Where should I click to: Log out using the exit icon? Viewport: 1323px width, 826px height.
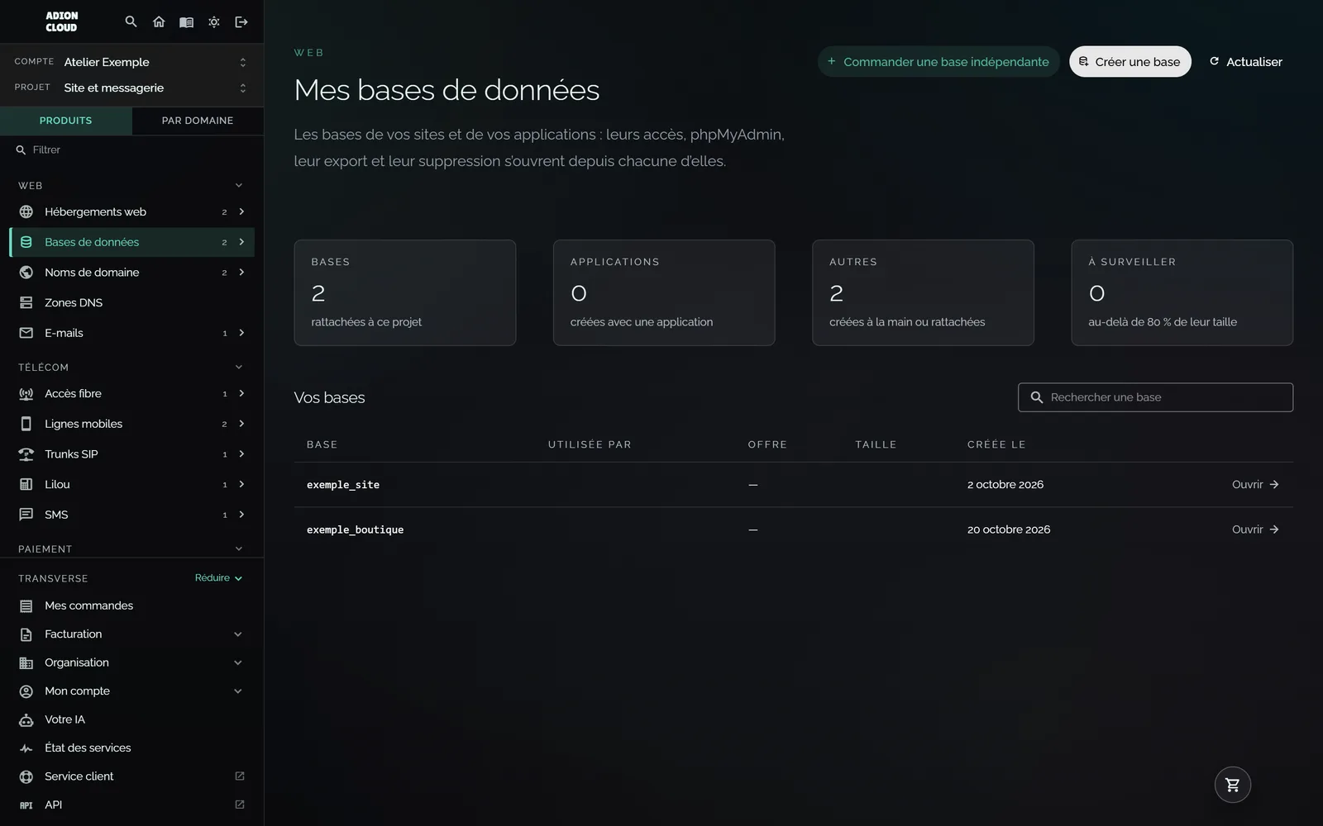point(241,22)
